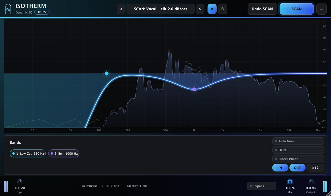Adjust the Input gain knob
Viewport: 331px width, 196px height.
tap(20, 182)
